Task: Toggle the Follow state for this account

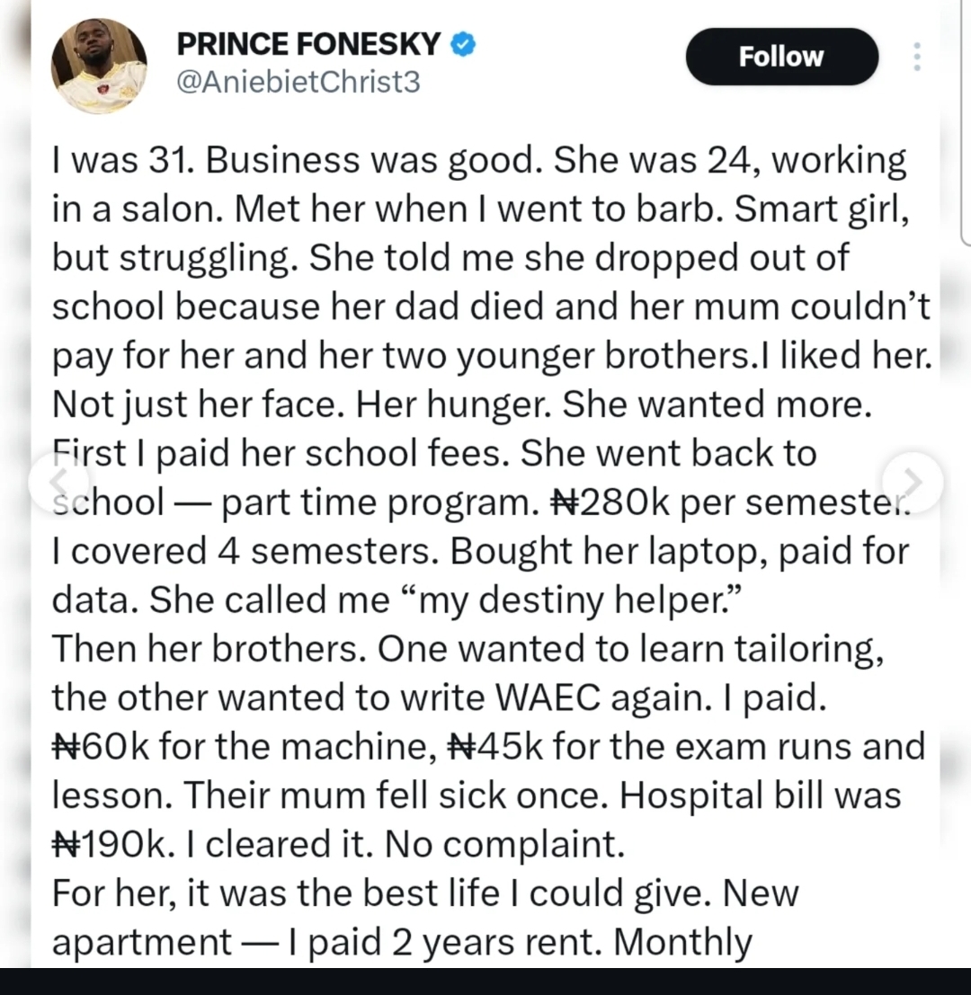Action: [x=780, y=57]
